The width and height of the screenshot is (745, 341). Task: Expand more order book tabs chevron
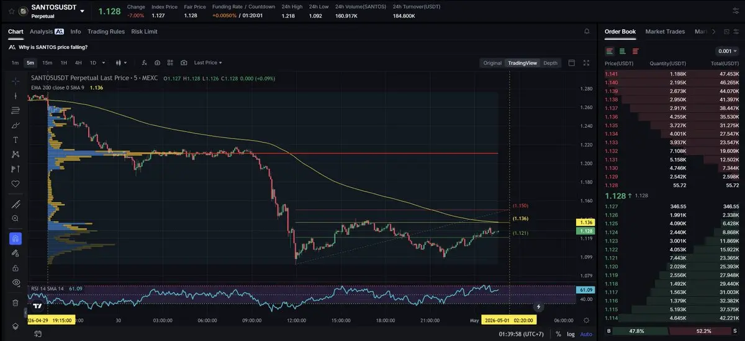(x=713, y=31)
